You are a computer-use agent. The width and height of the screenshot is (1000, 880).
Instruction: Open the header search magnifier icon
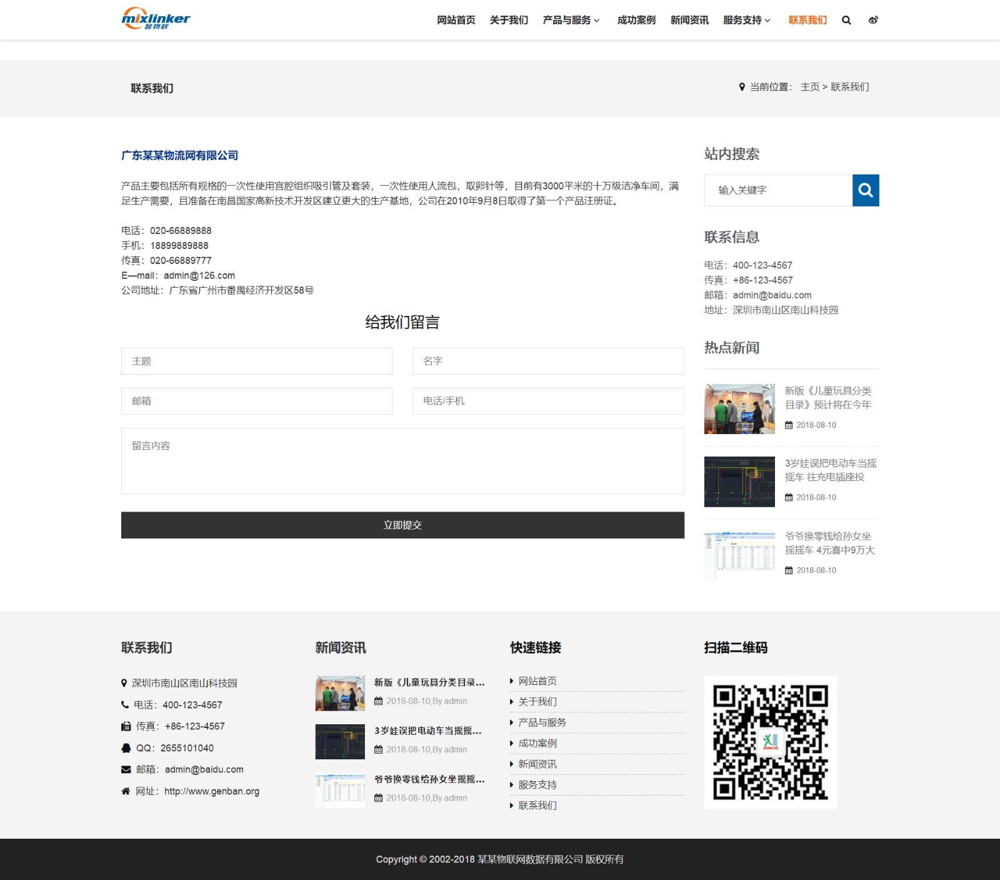(846, 20)
